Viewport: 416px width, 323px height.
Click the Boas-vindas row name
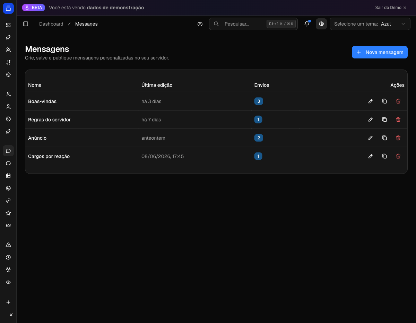pos(42,101)
